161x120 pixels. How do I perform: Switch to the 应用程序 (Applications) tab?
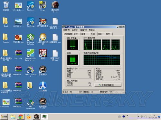[68, 34]
